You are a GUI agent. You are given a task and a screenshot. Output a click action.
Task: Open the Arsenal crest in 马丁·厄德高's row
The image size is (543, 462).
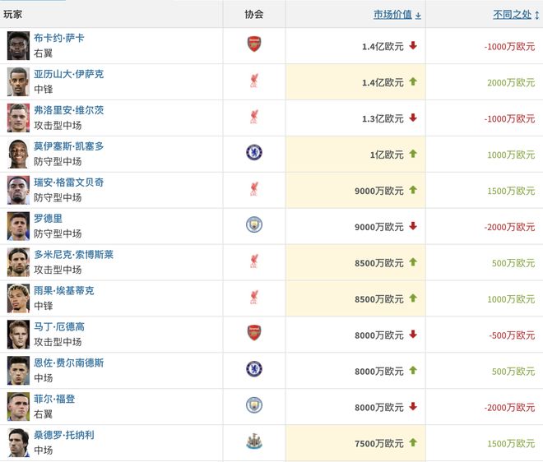click(254, 333)
